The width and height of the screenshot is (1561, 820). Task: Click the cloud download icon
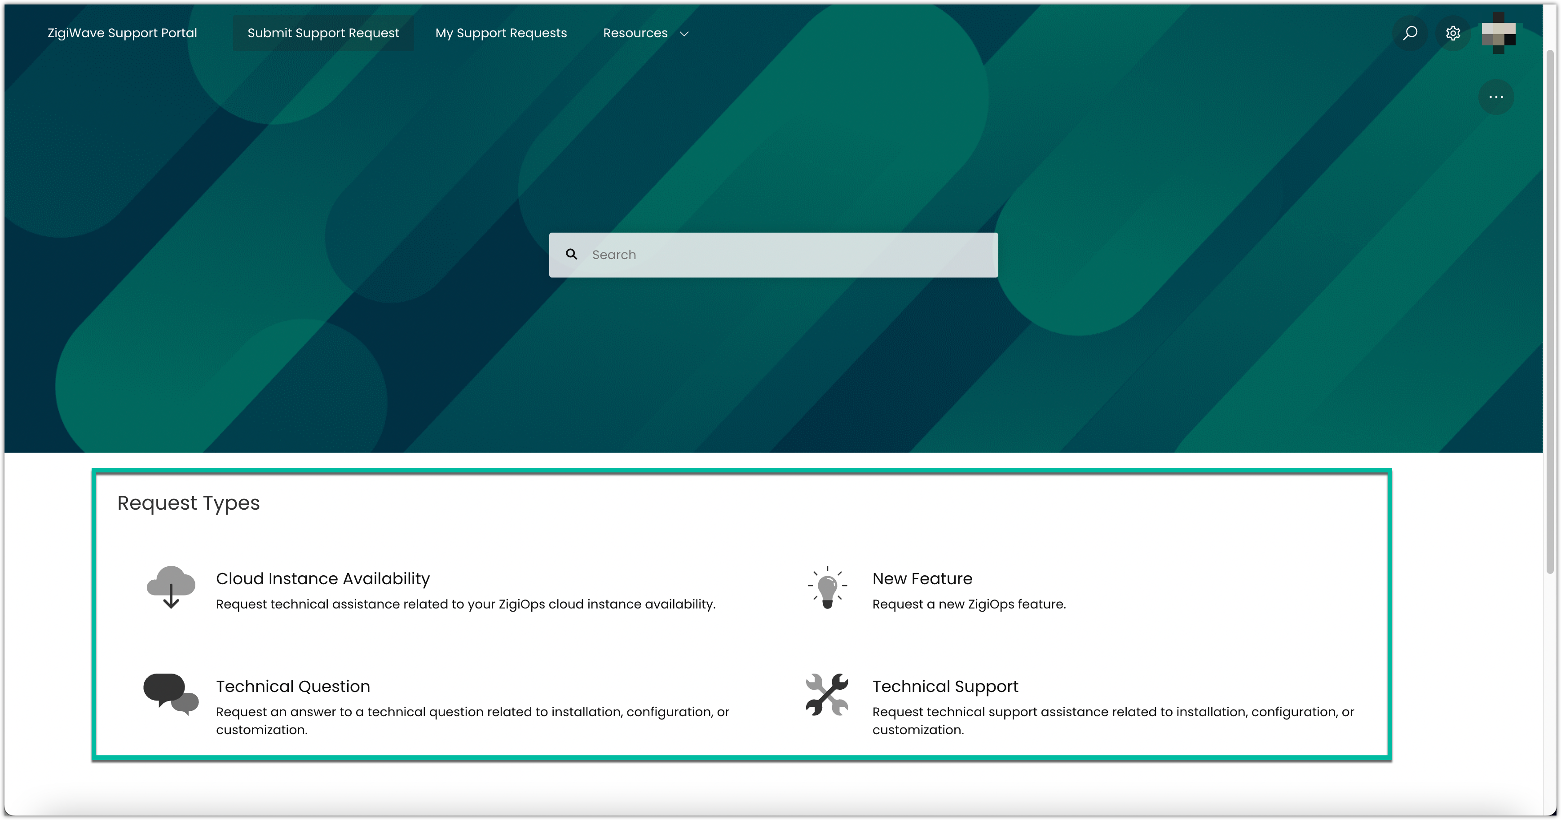click(171, 587)
